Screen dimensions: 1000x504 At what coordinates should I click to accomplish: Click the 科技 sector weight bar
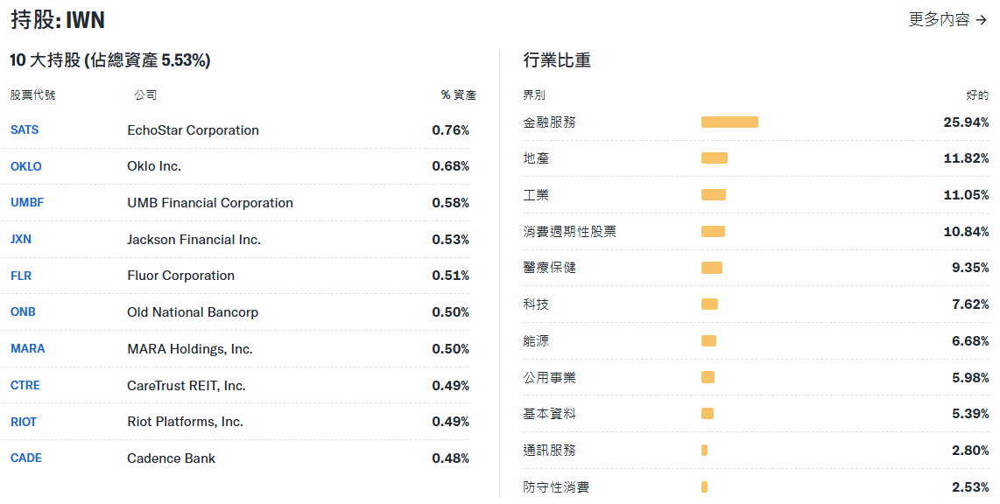point(709,304)
